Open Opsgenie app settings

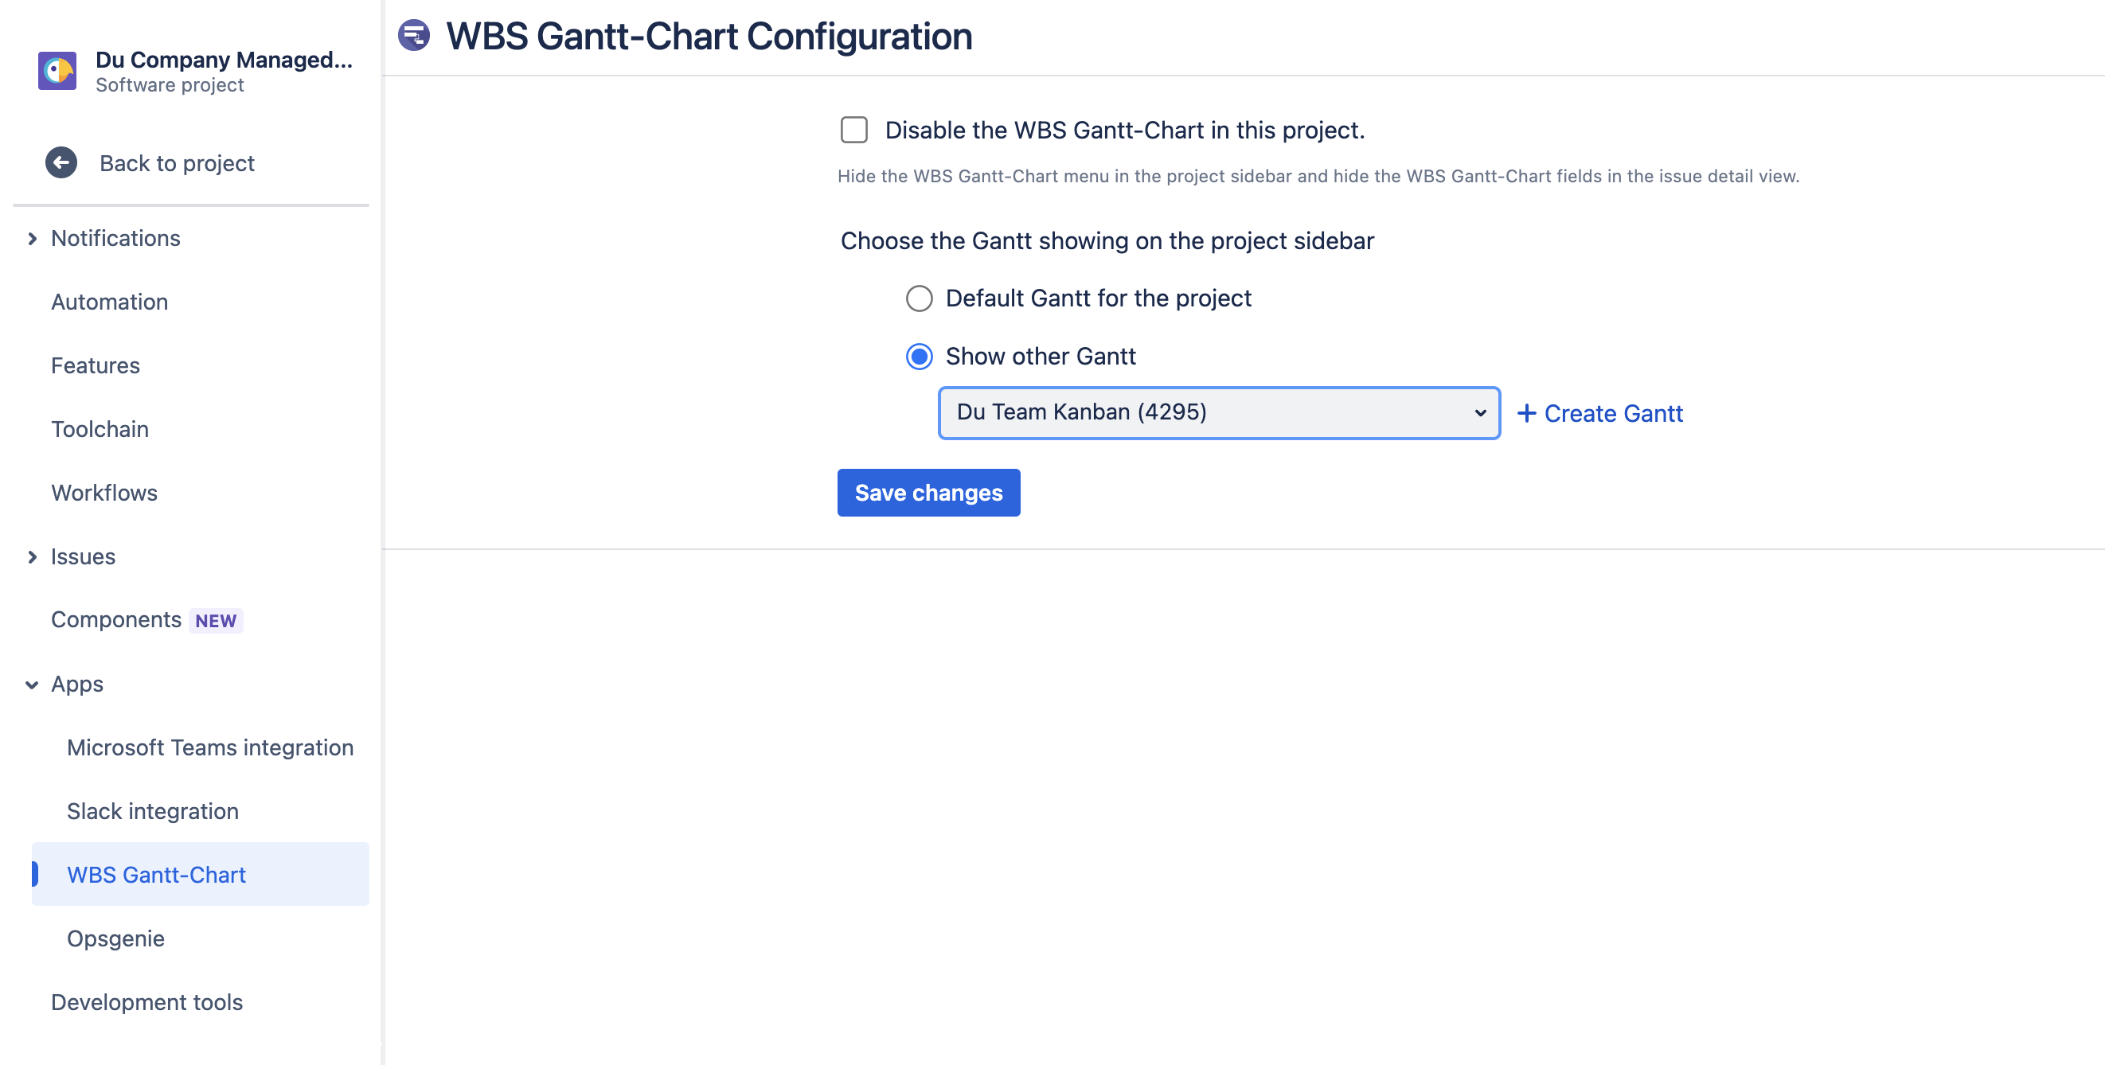point(115,938)
